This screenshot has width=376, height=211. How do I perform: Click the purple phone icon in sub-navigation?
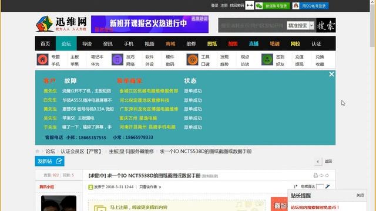pos(117,60)
